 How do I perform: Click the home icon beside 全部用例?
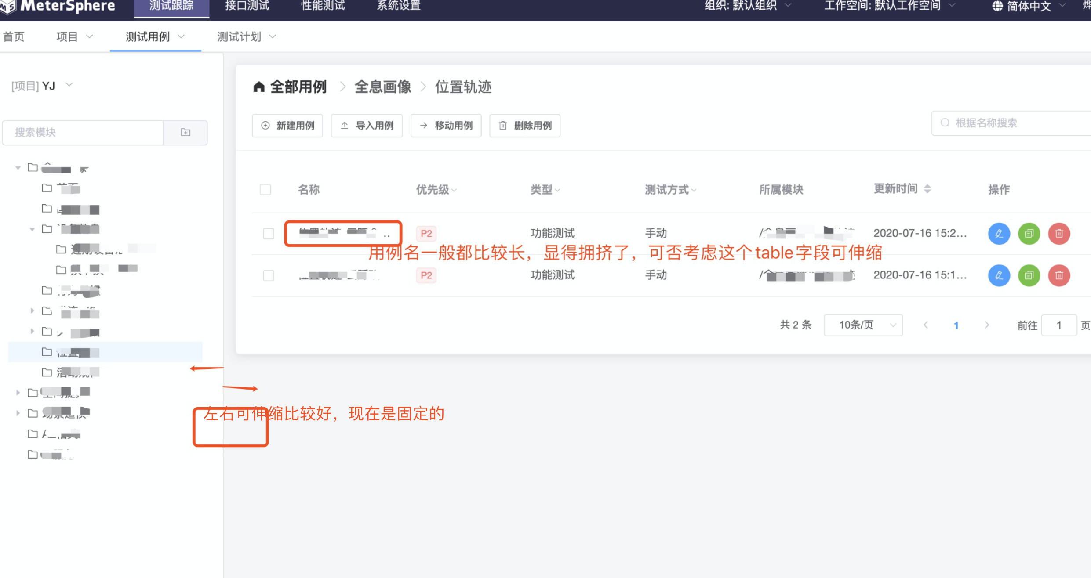[x=259, y=87]
